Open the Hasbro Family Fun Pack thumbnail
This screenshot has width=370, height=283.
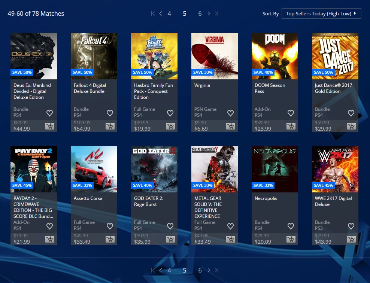(x=154, y=55)
